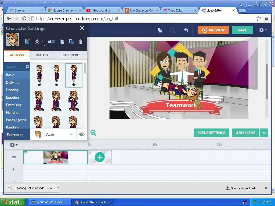
Task: Click the SAVE button
Action: (x=243, y=30)
